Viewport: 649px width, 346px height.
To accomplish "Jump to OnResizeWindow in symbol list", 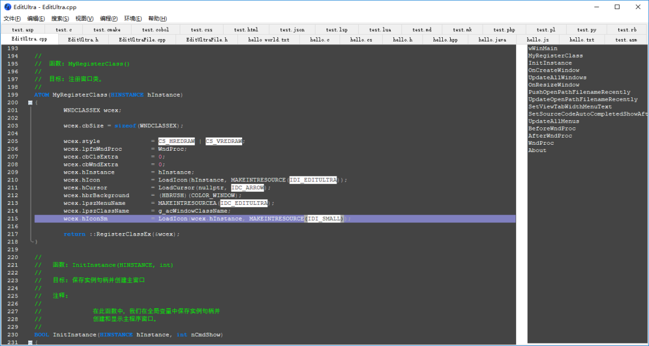I will [554, 85].
